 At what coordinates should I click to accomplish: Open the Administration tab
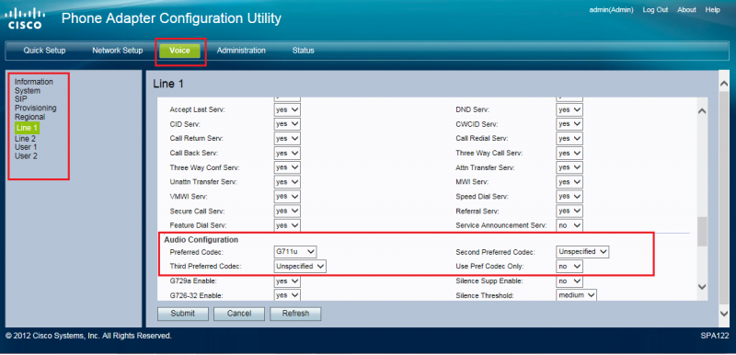[241, 51]
